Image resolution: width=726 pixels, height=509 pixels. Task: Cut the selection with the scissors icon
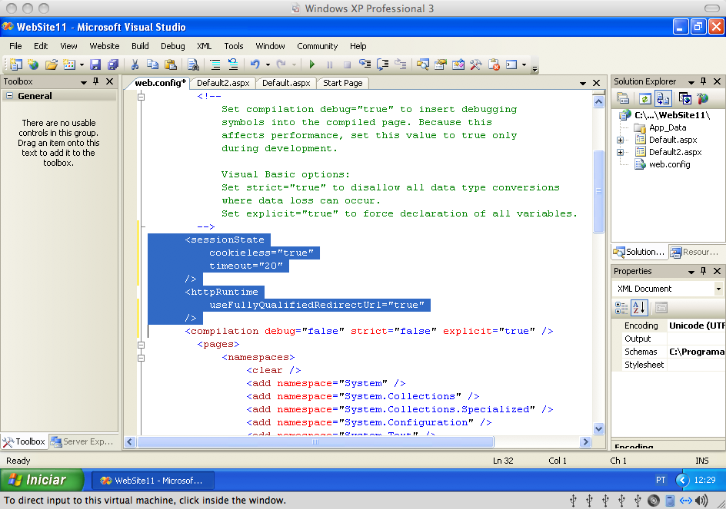pyautogui.click(x=135, y=64)
